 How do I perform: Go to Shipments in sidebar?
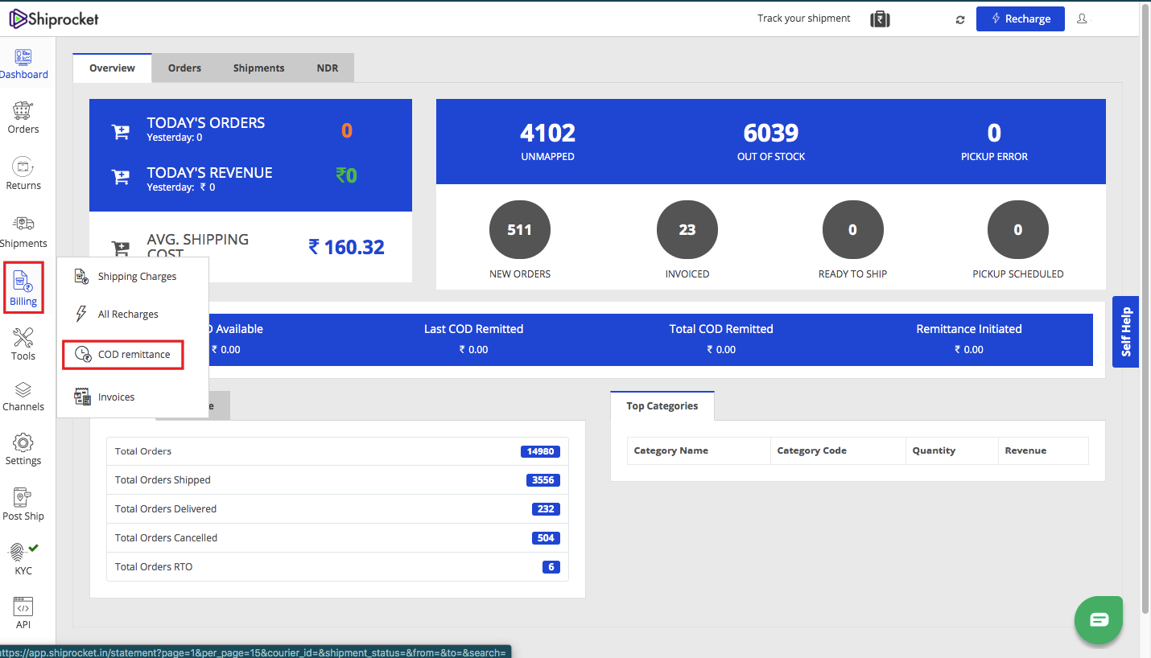click(23, 231)
